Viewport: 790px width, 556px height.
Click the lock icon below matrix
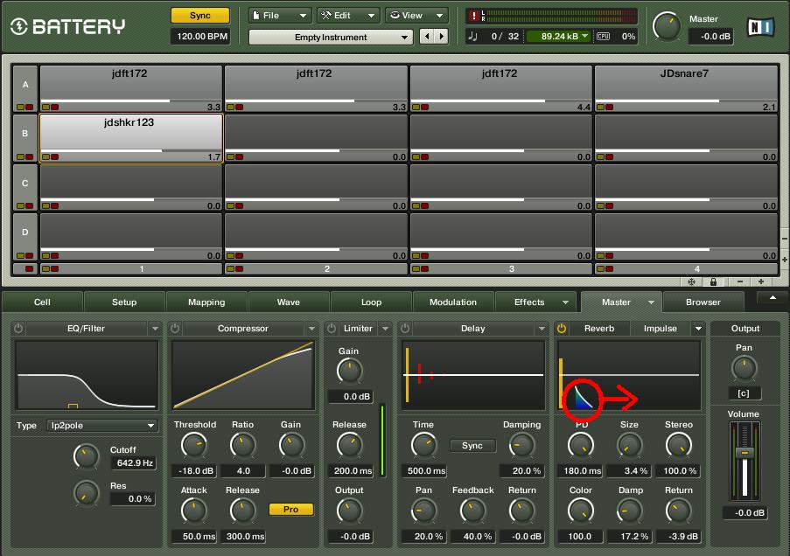tap(713, 282)
